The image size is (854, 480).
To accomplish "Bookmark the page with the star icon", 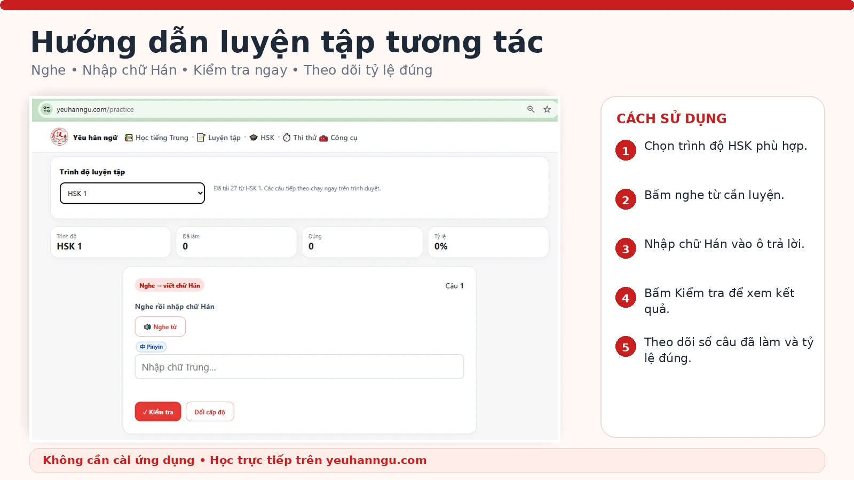I will tap(547, 109).
